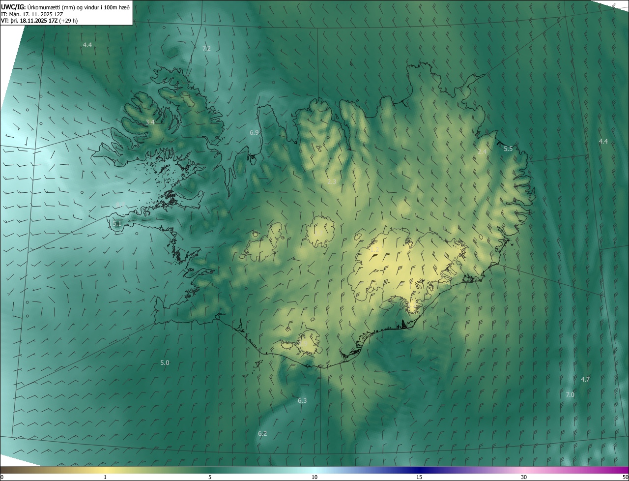
Task: Click the UWC/IG map title line
Action: pyautogui.click(x=65, y=6)
